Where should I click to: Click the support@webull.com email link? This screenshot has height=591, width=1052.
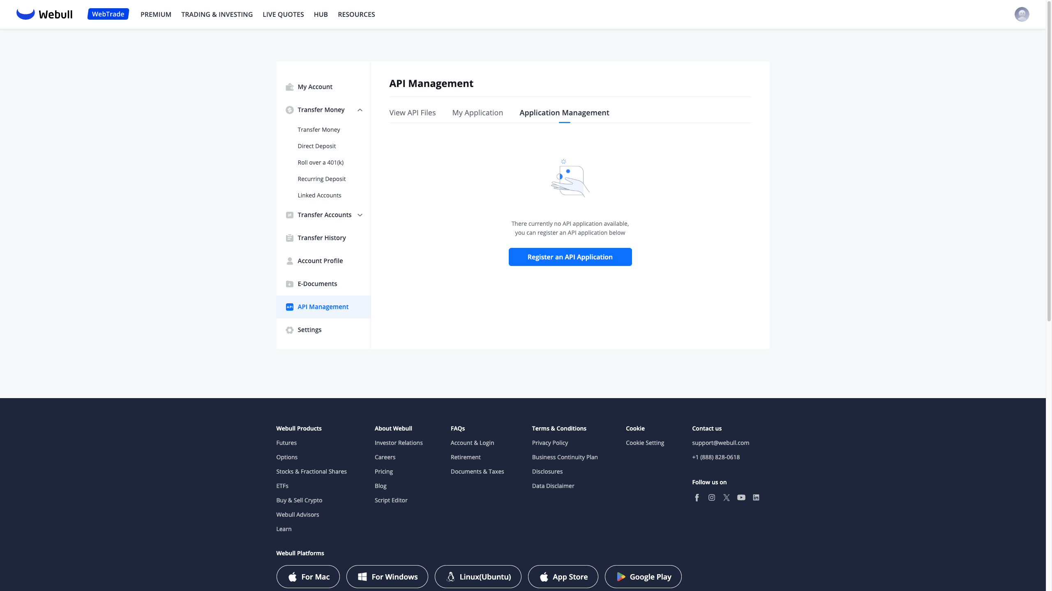[720, 443]
